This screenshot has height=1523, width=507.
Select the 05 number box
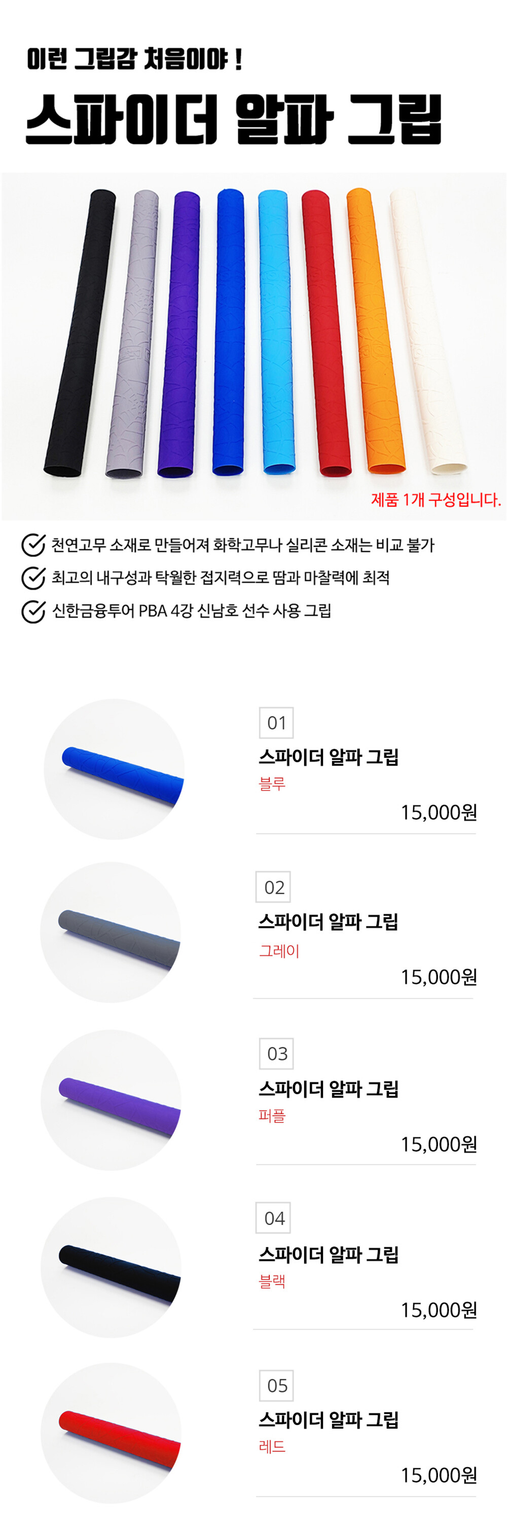pyautogui.click(x=276, y=1385)
